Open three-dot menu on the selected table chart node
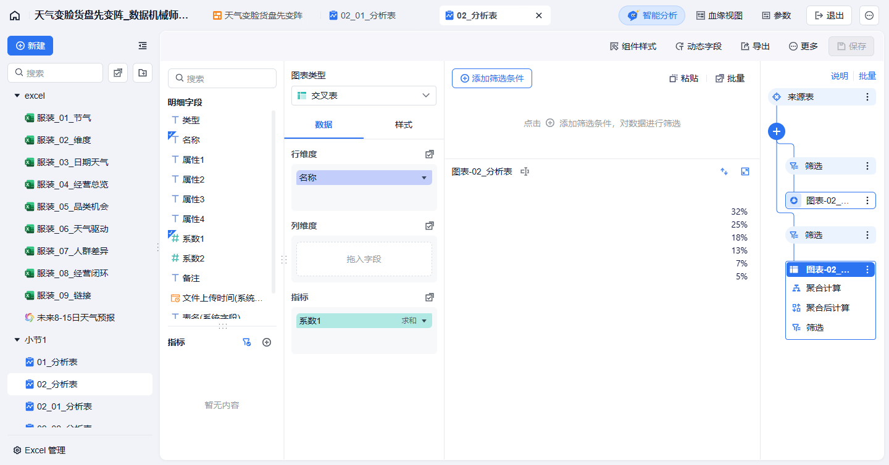The image size is (889, 465). (867, 270)
